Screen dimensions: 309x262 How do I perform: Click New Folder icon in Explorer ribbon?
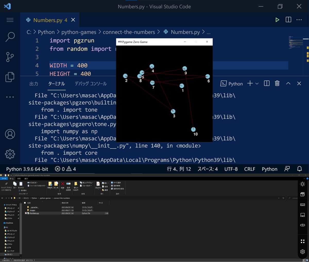[76, 184]
